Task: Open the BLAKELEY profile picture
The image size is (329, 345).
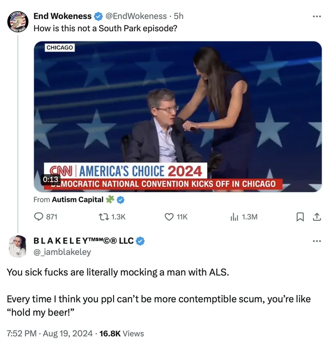Action: (x=17, y=246)
